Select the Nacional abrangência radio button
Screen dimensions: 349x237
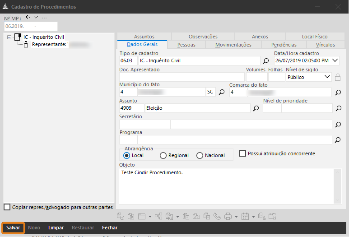(200, 155)
